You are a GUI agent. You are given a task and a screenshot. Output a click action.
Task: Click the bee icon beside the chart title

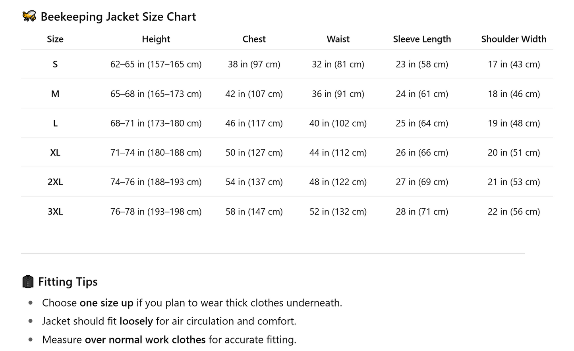[29, 16]
